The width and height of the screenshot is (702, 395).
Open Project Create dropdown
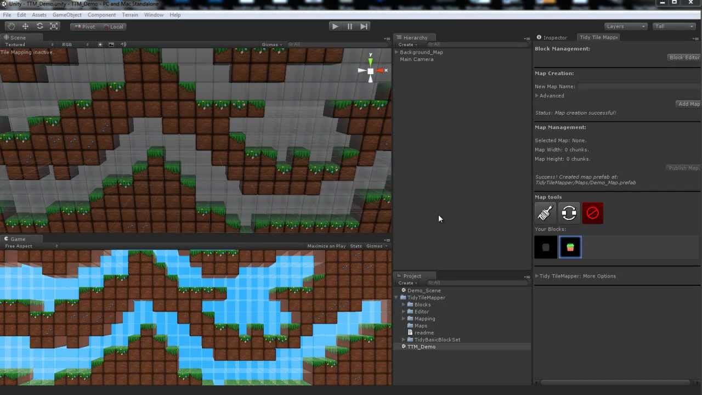408,283
